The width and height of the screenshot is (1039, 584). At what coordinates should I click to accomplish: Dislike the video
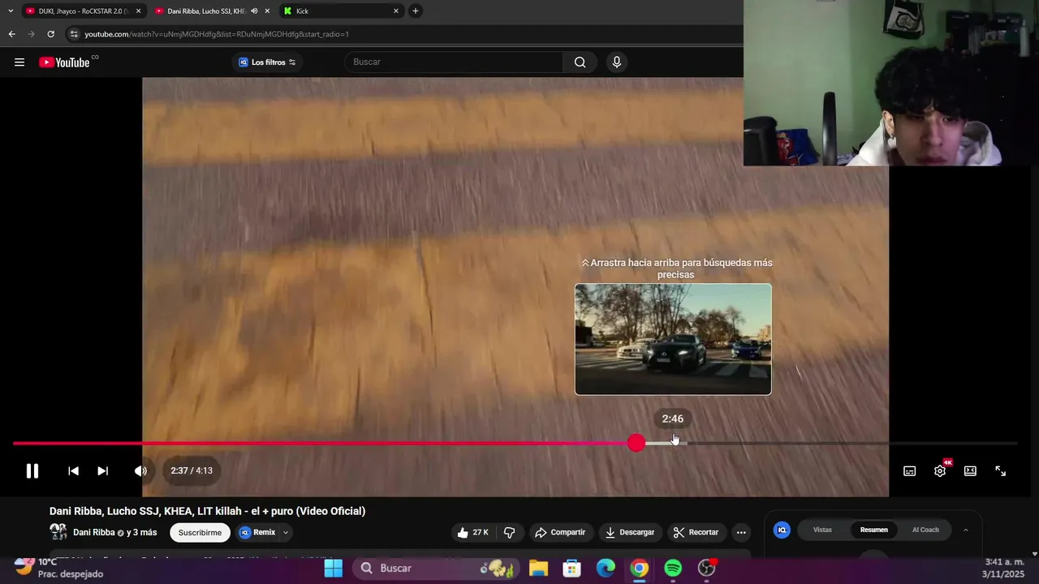510,532
